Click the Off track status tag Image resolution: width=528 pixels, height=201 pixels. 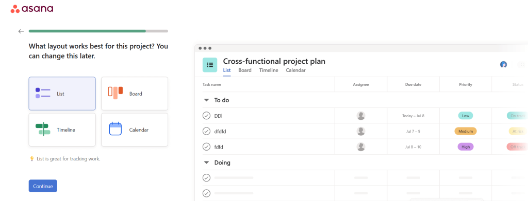click(x=517, y=147)
